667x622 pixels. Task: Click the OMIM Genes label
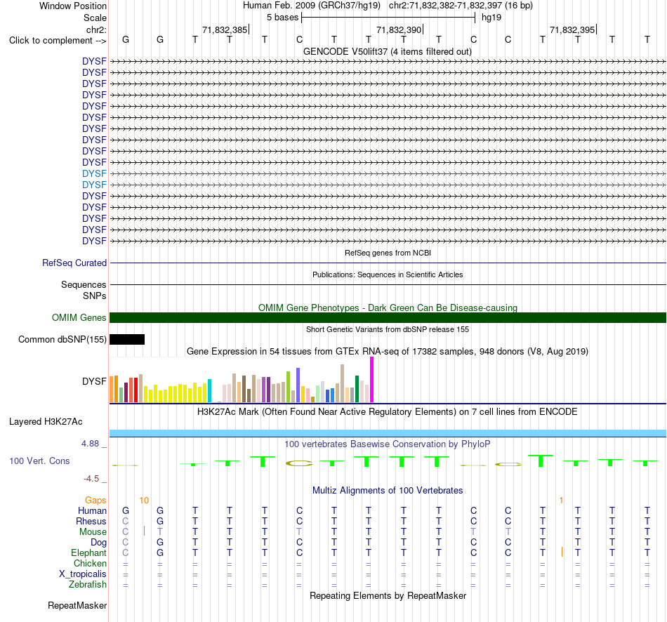(79, 318)
